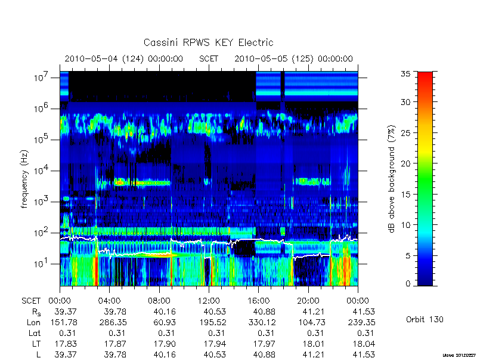Click the Lat row label
Viewport: 477px width, 358px height.
point(35,334)
